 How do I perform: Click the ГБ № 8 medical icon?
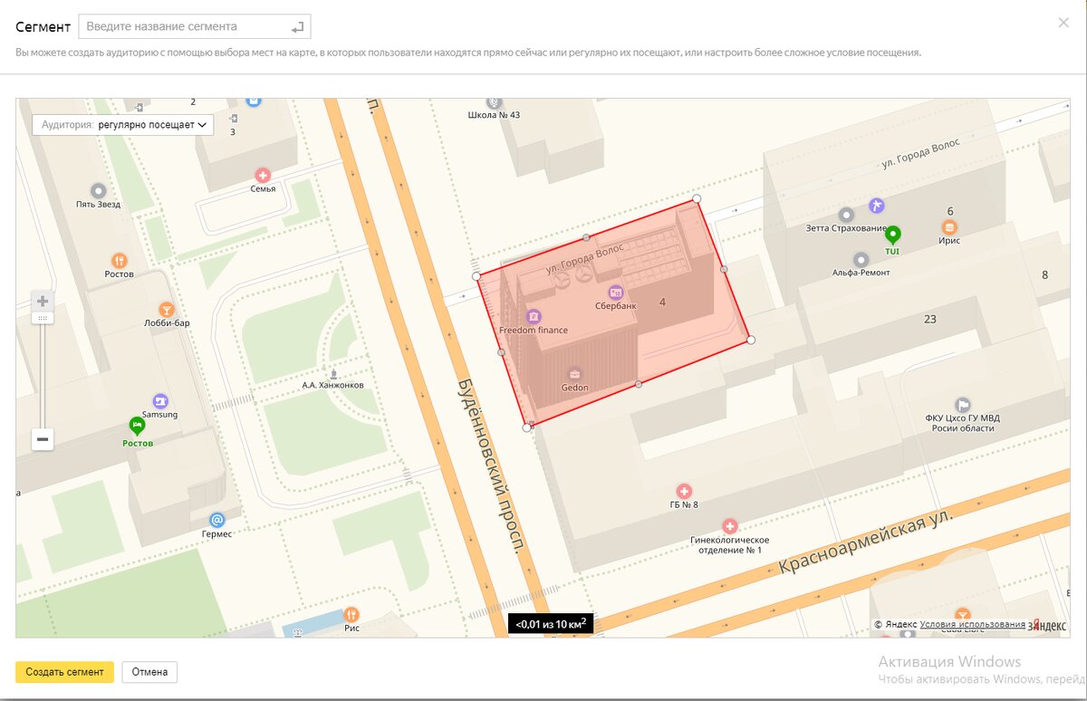coord(684,490)
